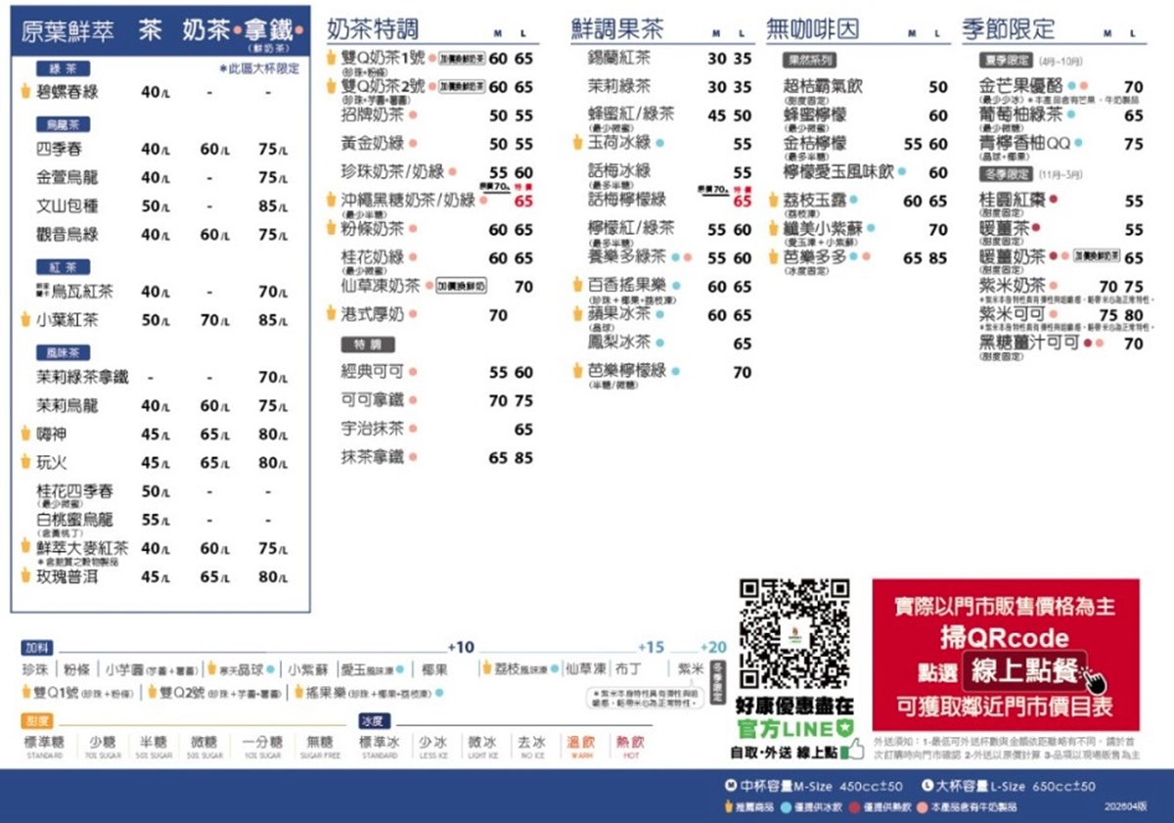Click the recommended icon beside 百香搖果樂
This screenshot has height=823, width=1174.
(578, 285)
